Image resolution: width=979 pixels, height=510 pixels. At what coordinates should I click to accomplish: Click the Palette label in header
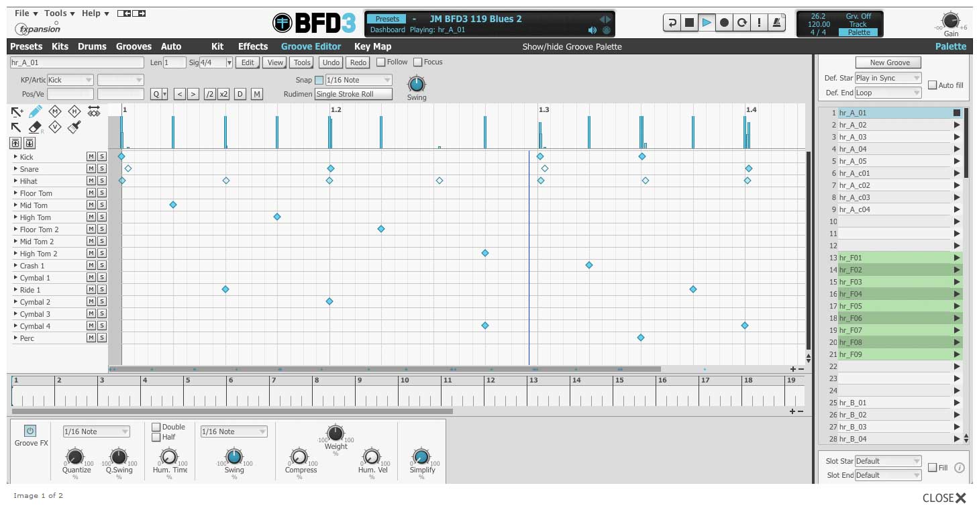(x=951, y=47)
